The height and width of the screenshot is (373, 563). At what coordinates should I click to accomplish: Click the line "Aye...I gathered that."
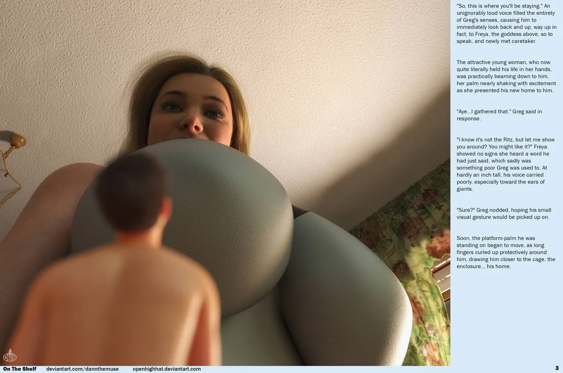(499, 115)
